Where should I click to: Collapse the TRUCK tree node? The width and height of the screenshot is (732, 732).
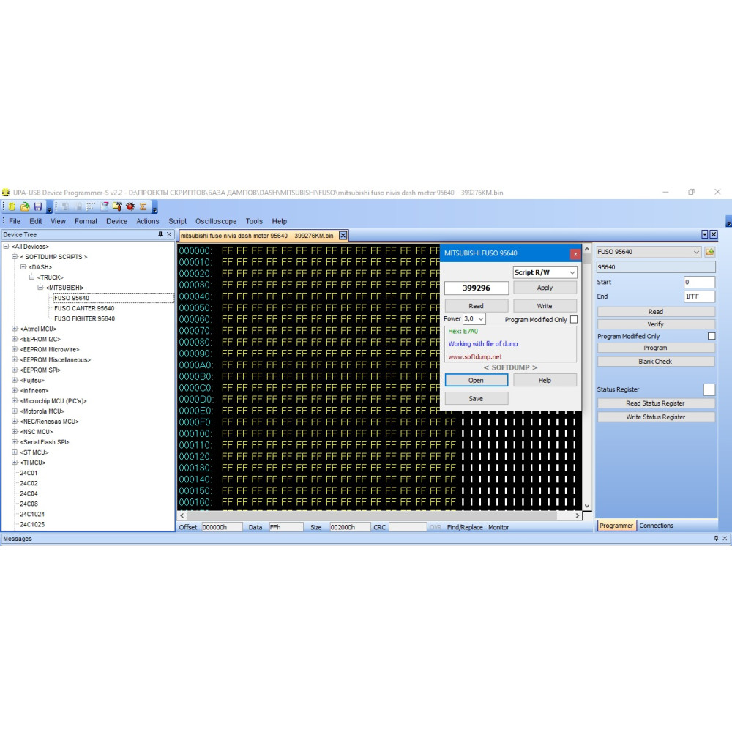31,277
